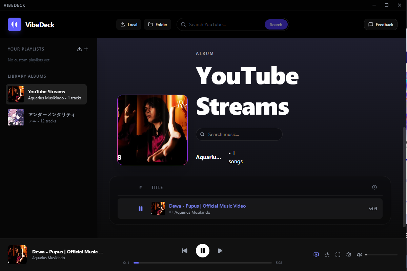The width and height of the screenshot is (407, 271).
Task: Select the YouTube Streams library album
Action: pos(46,94)
